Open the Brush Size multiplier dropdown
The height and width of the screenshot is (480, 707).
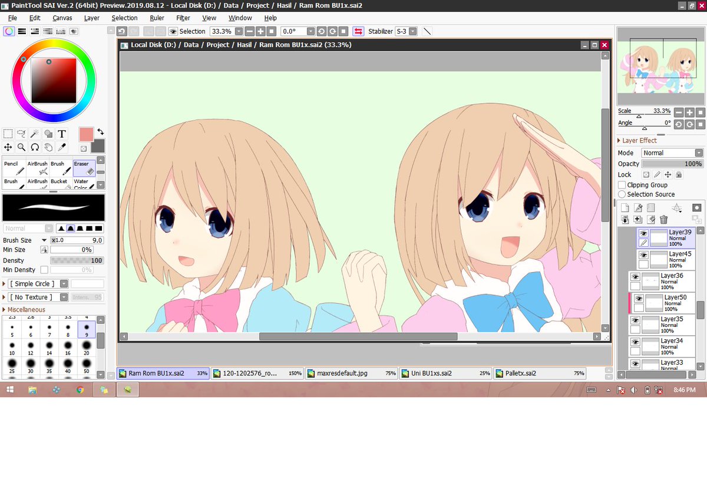pos(44,240)
